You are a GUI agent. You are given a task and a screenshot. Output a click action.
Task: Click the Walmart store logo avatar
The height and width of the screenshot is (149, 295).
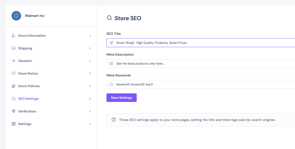coord(16,16)
